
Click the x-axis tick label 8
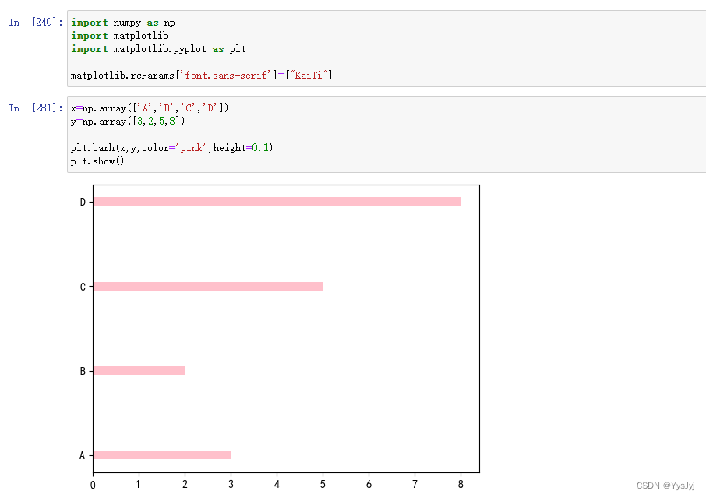pyautogui.click(x=461, y=484)
